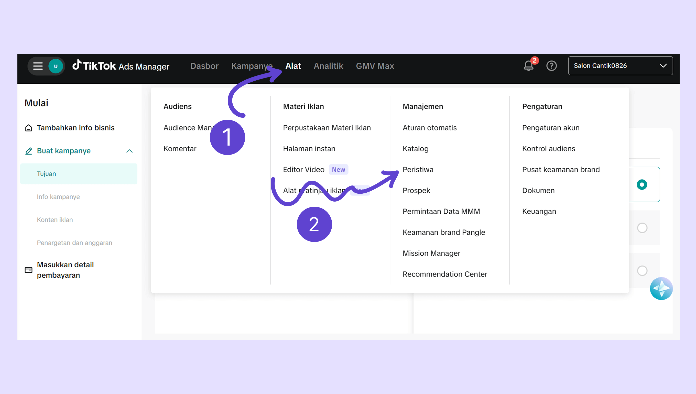Open the help question mark icon
Viewport: 696px width, 394px height.
(x=551, y=66)
